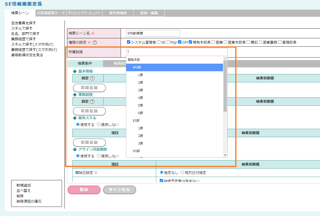
Task: Select 使用しない under 保有スキル
Action: click(x=99, y=124)
